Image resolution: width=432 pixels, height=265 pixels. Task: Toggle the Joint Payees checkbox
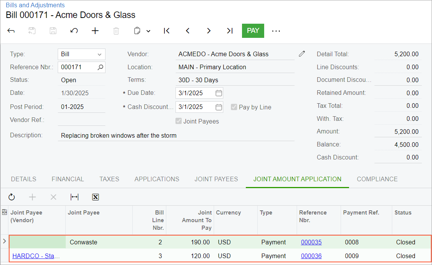tap(179, 121)
